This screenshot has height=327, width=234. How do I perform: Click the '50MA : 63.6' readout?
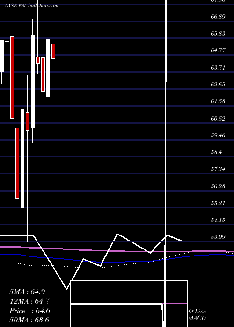tap(29, 320)
